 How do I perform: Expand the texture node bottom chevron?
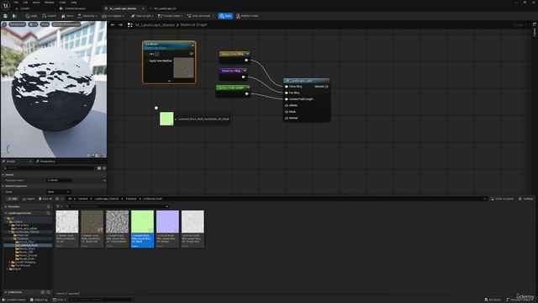tap(169, 81)
